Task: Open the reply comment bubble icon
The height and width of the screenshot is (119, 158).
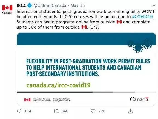Action: coord(19,111)
